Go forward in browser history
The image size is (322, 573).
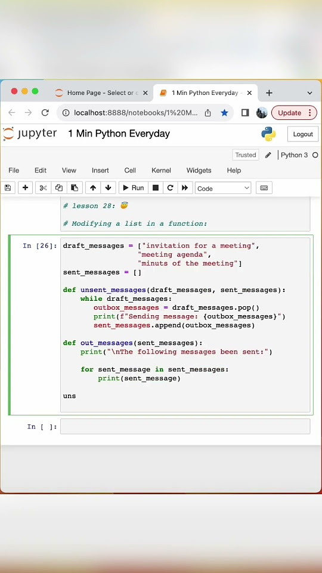tap(28, 113)
